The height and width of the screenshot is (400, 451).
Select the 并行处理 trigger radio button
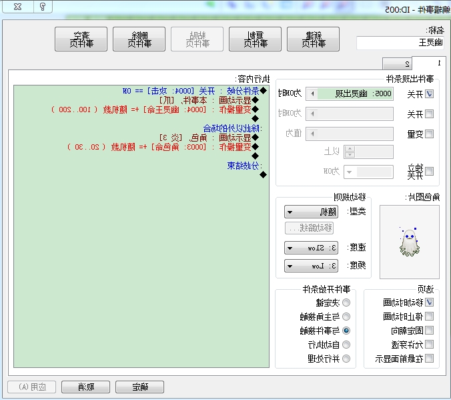tap(346, 359)
